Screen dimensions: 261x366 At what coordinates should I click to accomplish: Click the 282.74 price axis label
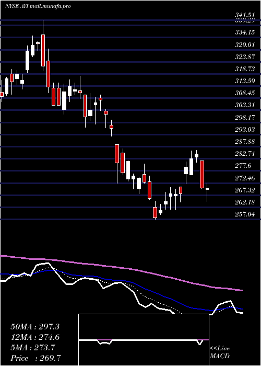(244, 154)
